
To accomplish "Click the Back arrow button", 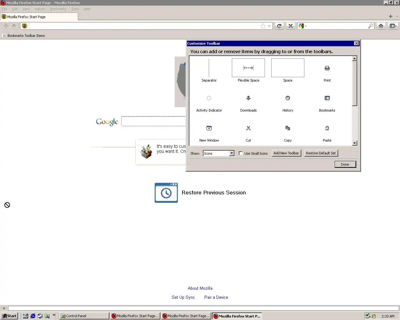I will click(6, 26).
